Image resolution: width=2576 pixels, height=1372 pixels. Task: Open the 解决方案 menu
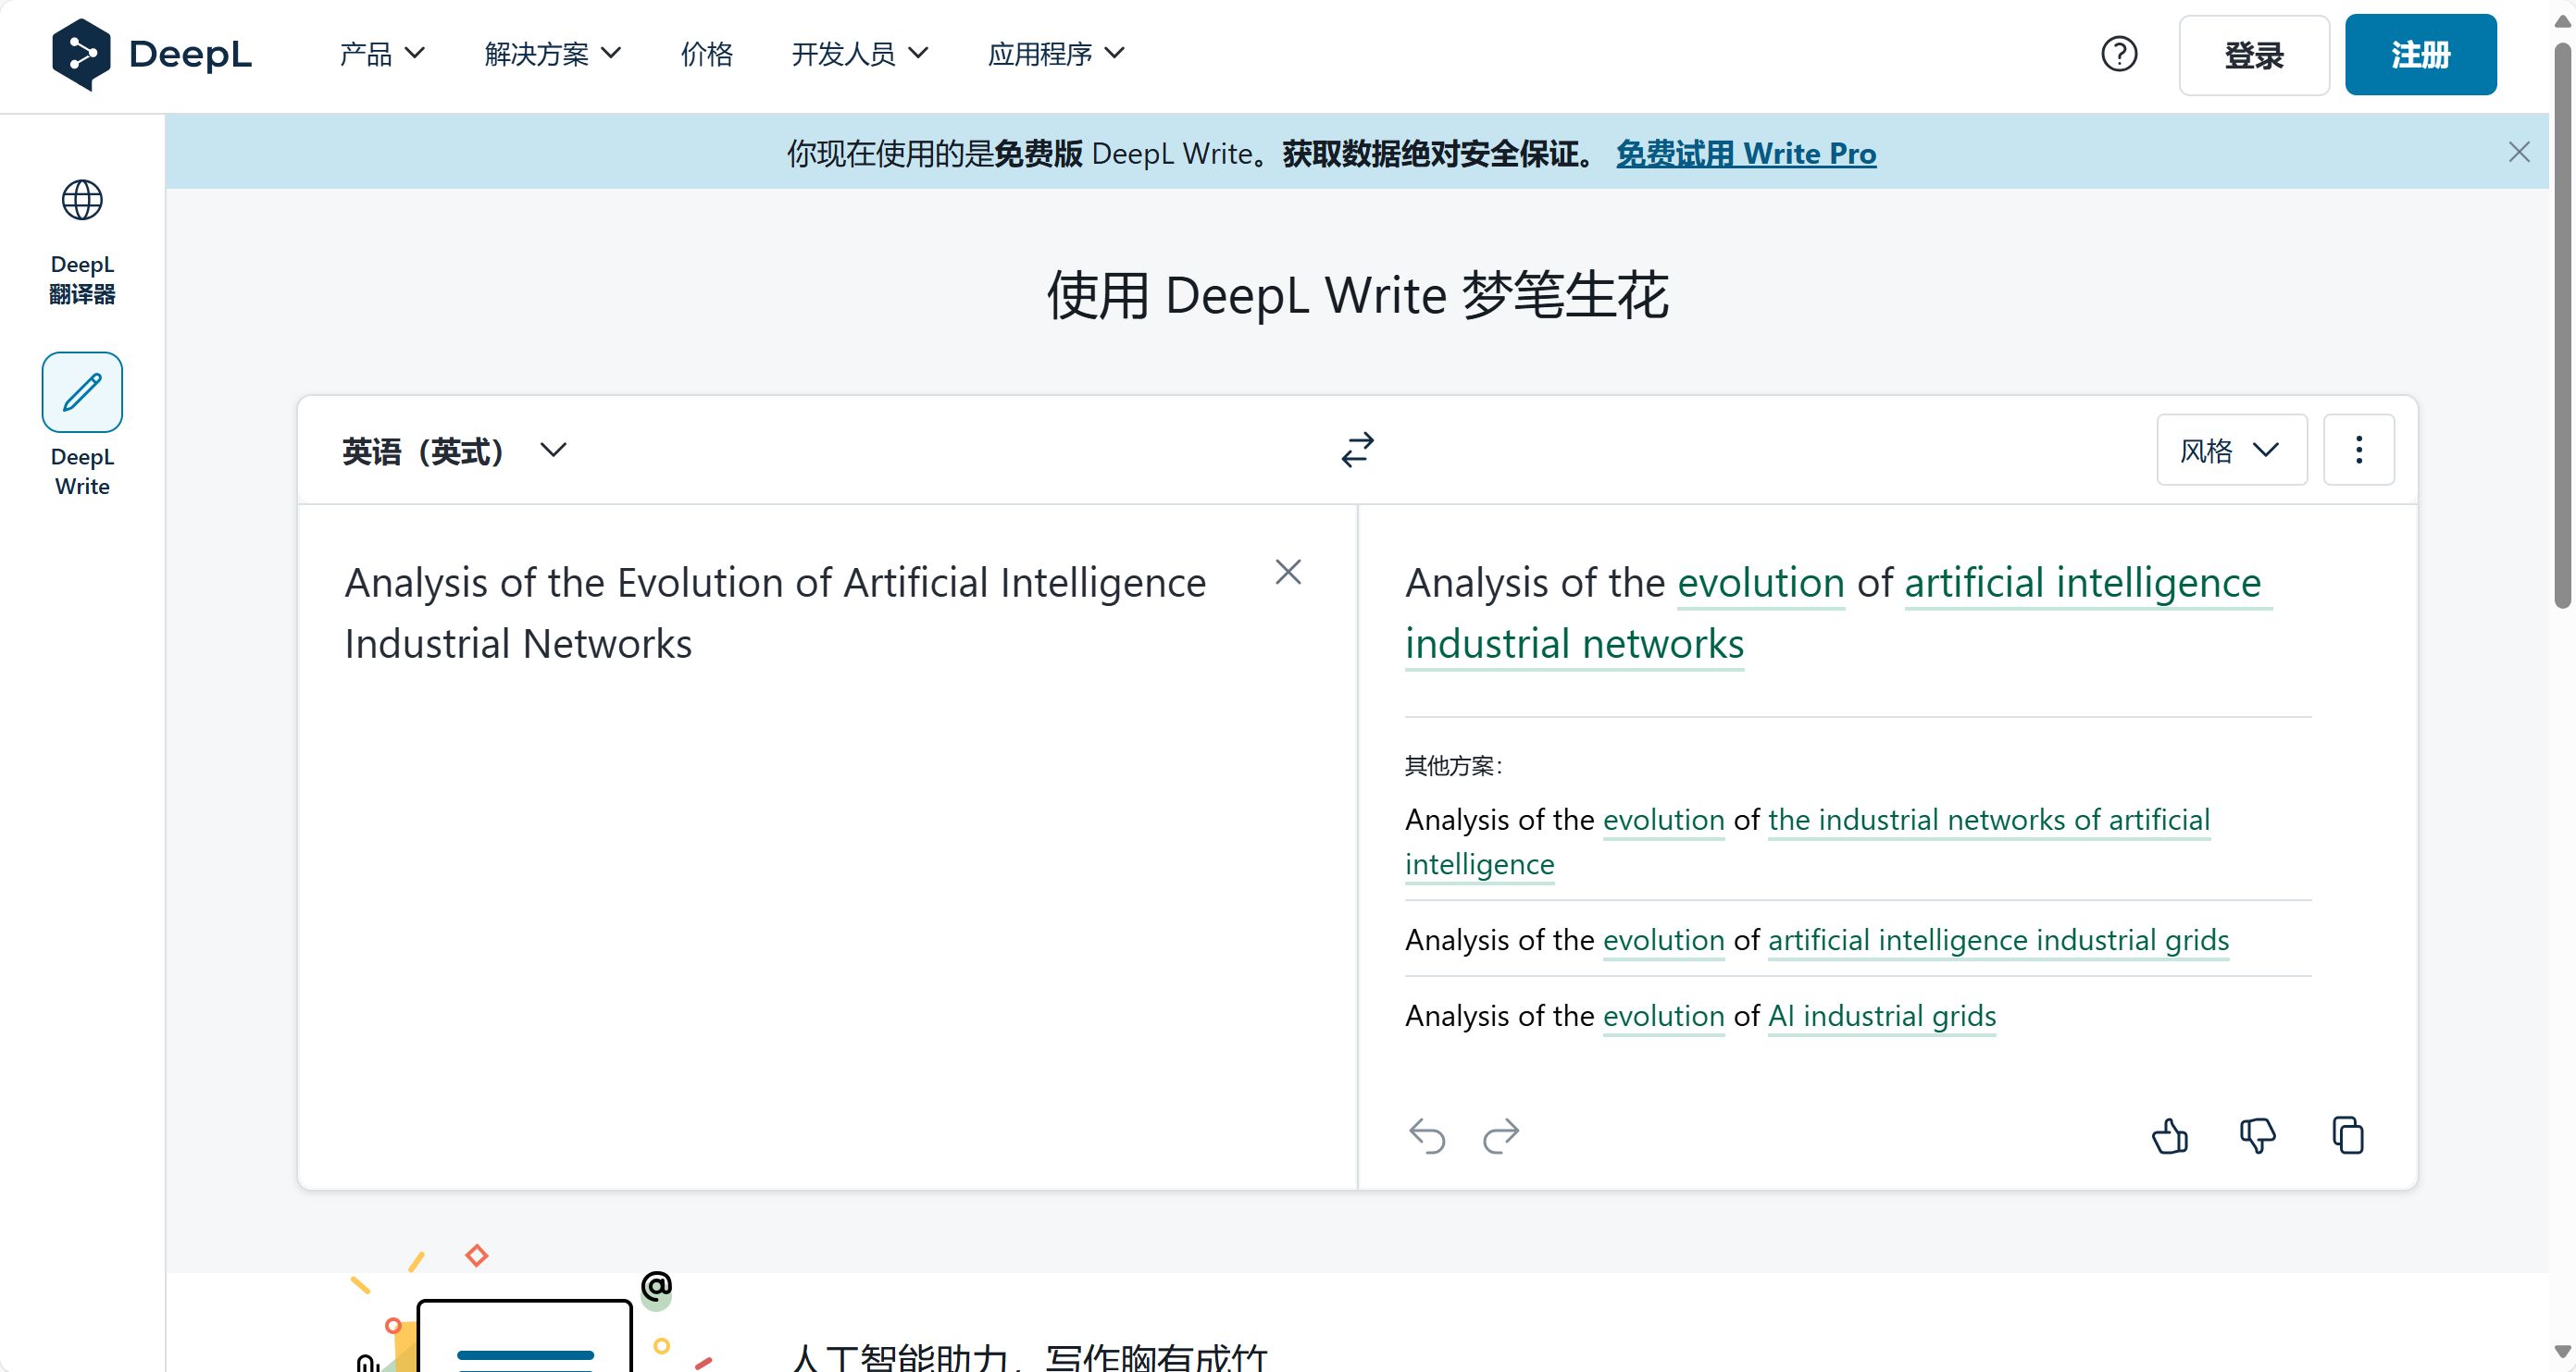pos(553,54)
